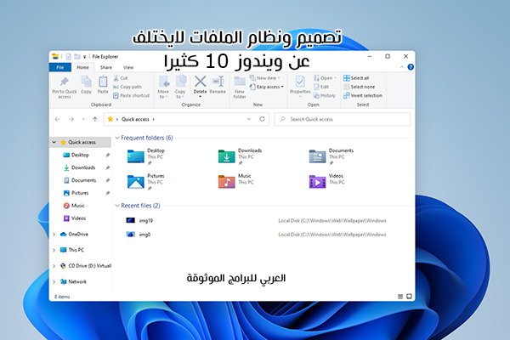The height and width of the screenshot is (340, 510).
Task: Collapse the Frequent folders section
Action: [117, 138]
